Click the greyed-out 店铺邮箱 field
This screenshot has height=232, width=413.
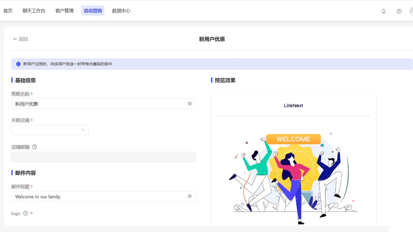(x=103, y=157)
